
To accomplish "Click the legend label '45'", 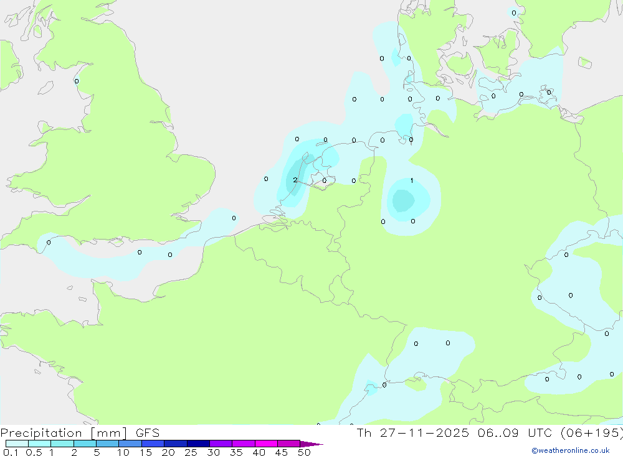I will (282, 452).
